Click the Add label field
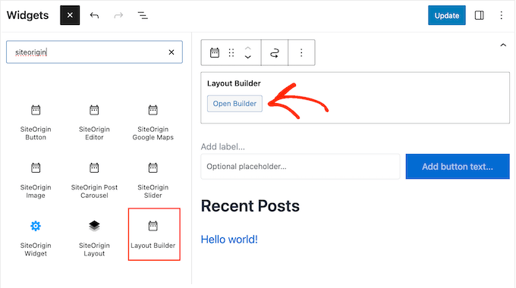The image size is (516, 288). coord(223,146)
